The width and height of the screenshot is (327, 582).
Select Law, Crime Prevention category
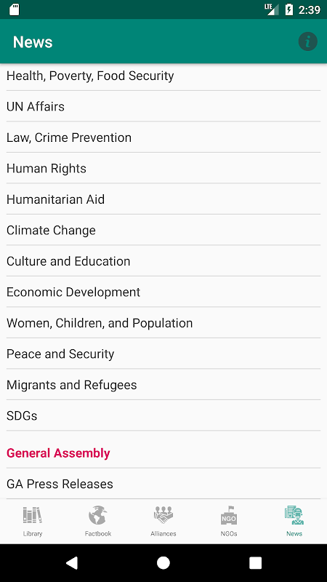click(163, 137)
